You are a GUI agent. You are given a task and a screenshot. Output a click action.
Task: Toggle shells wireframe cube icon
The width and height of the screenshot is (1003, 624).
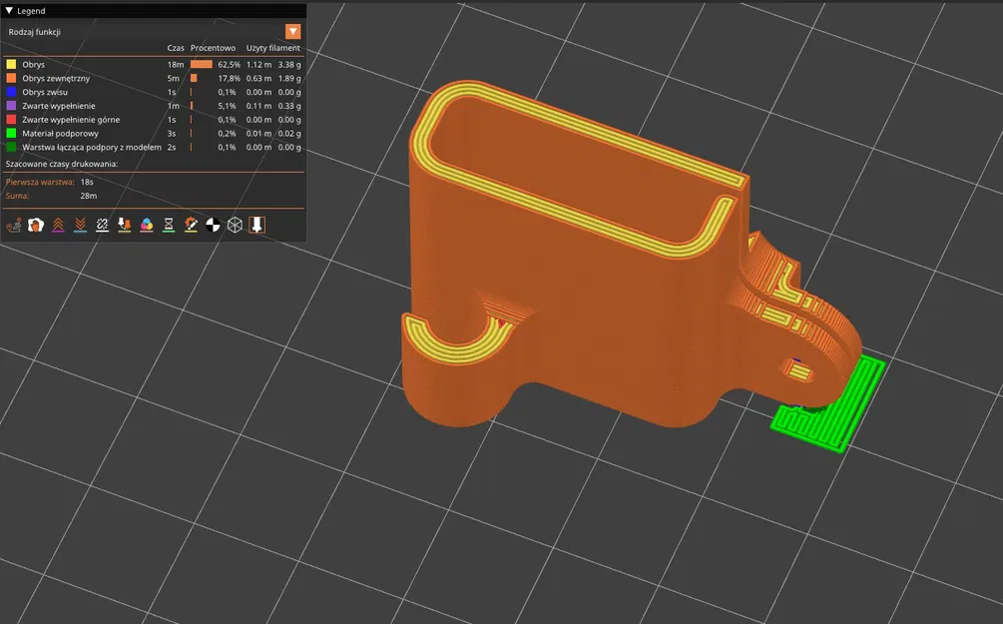pos(235,225)
